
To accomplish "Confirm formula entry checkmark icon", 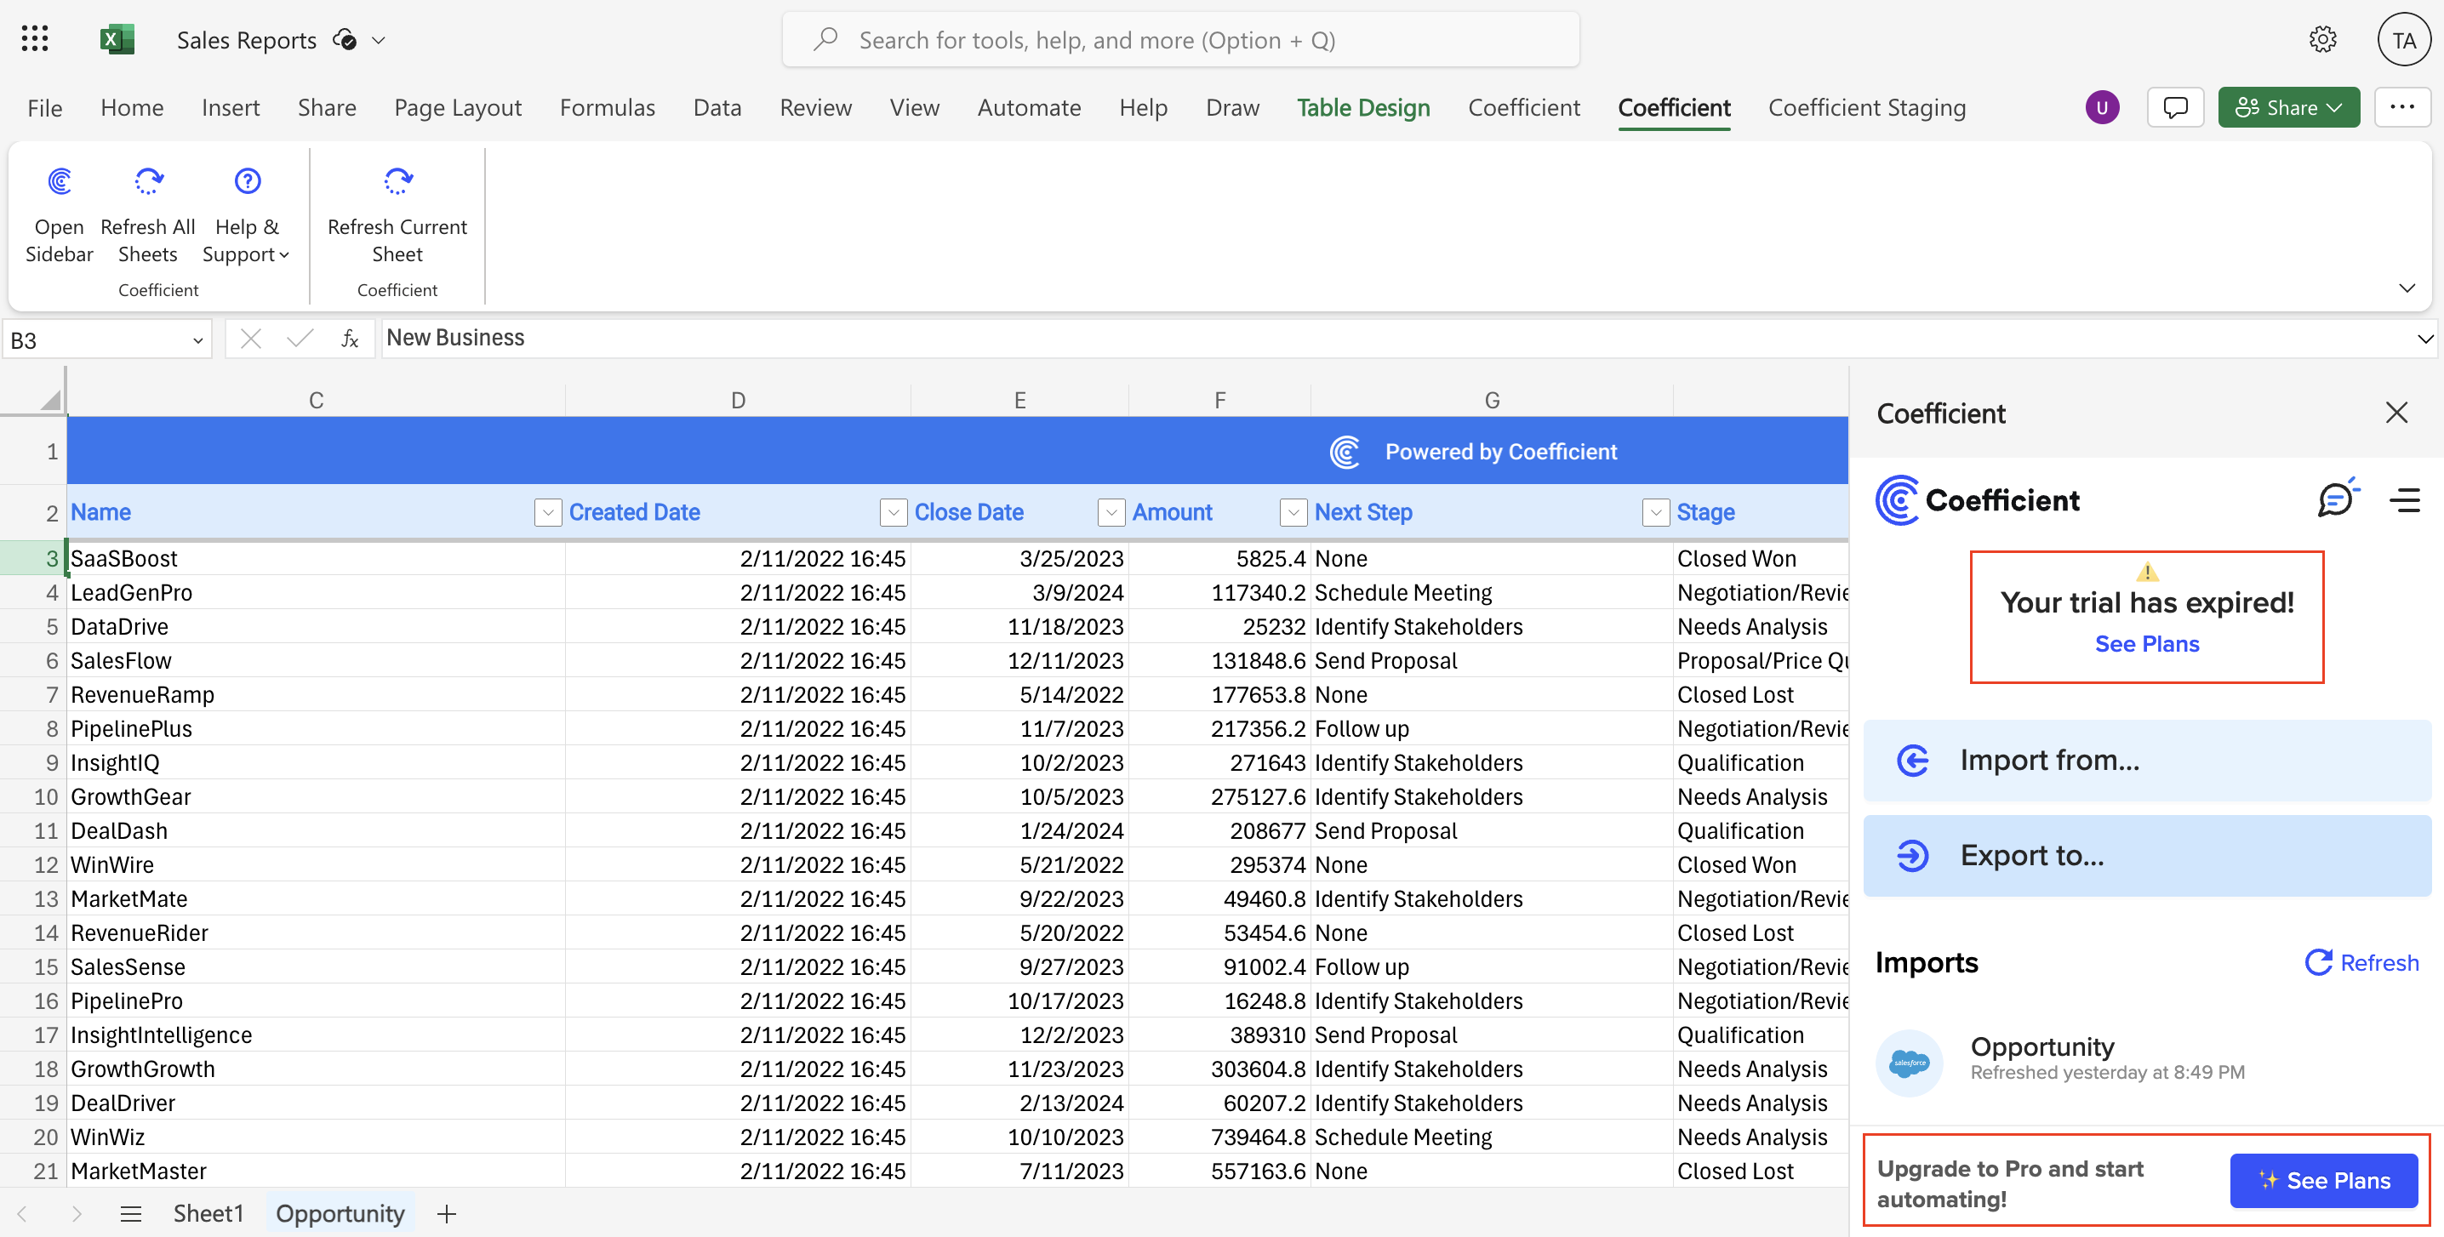I will pos(300,339).
